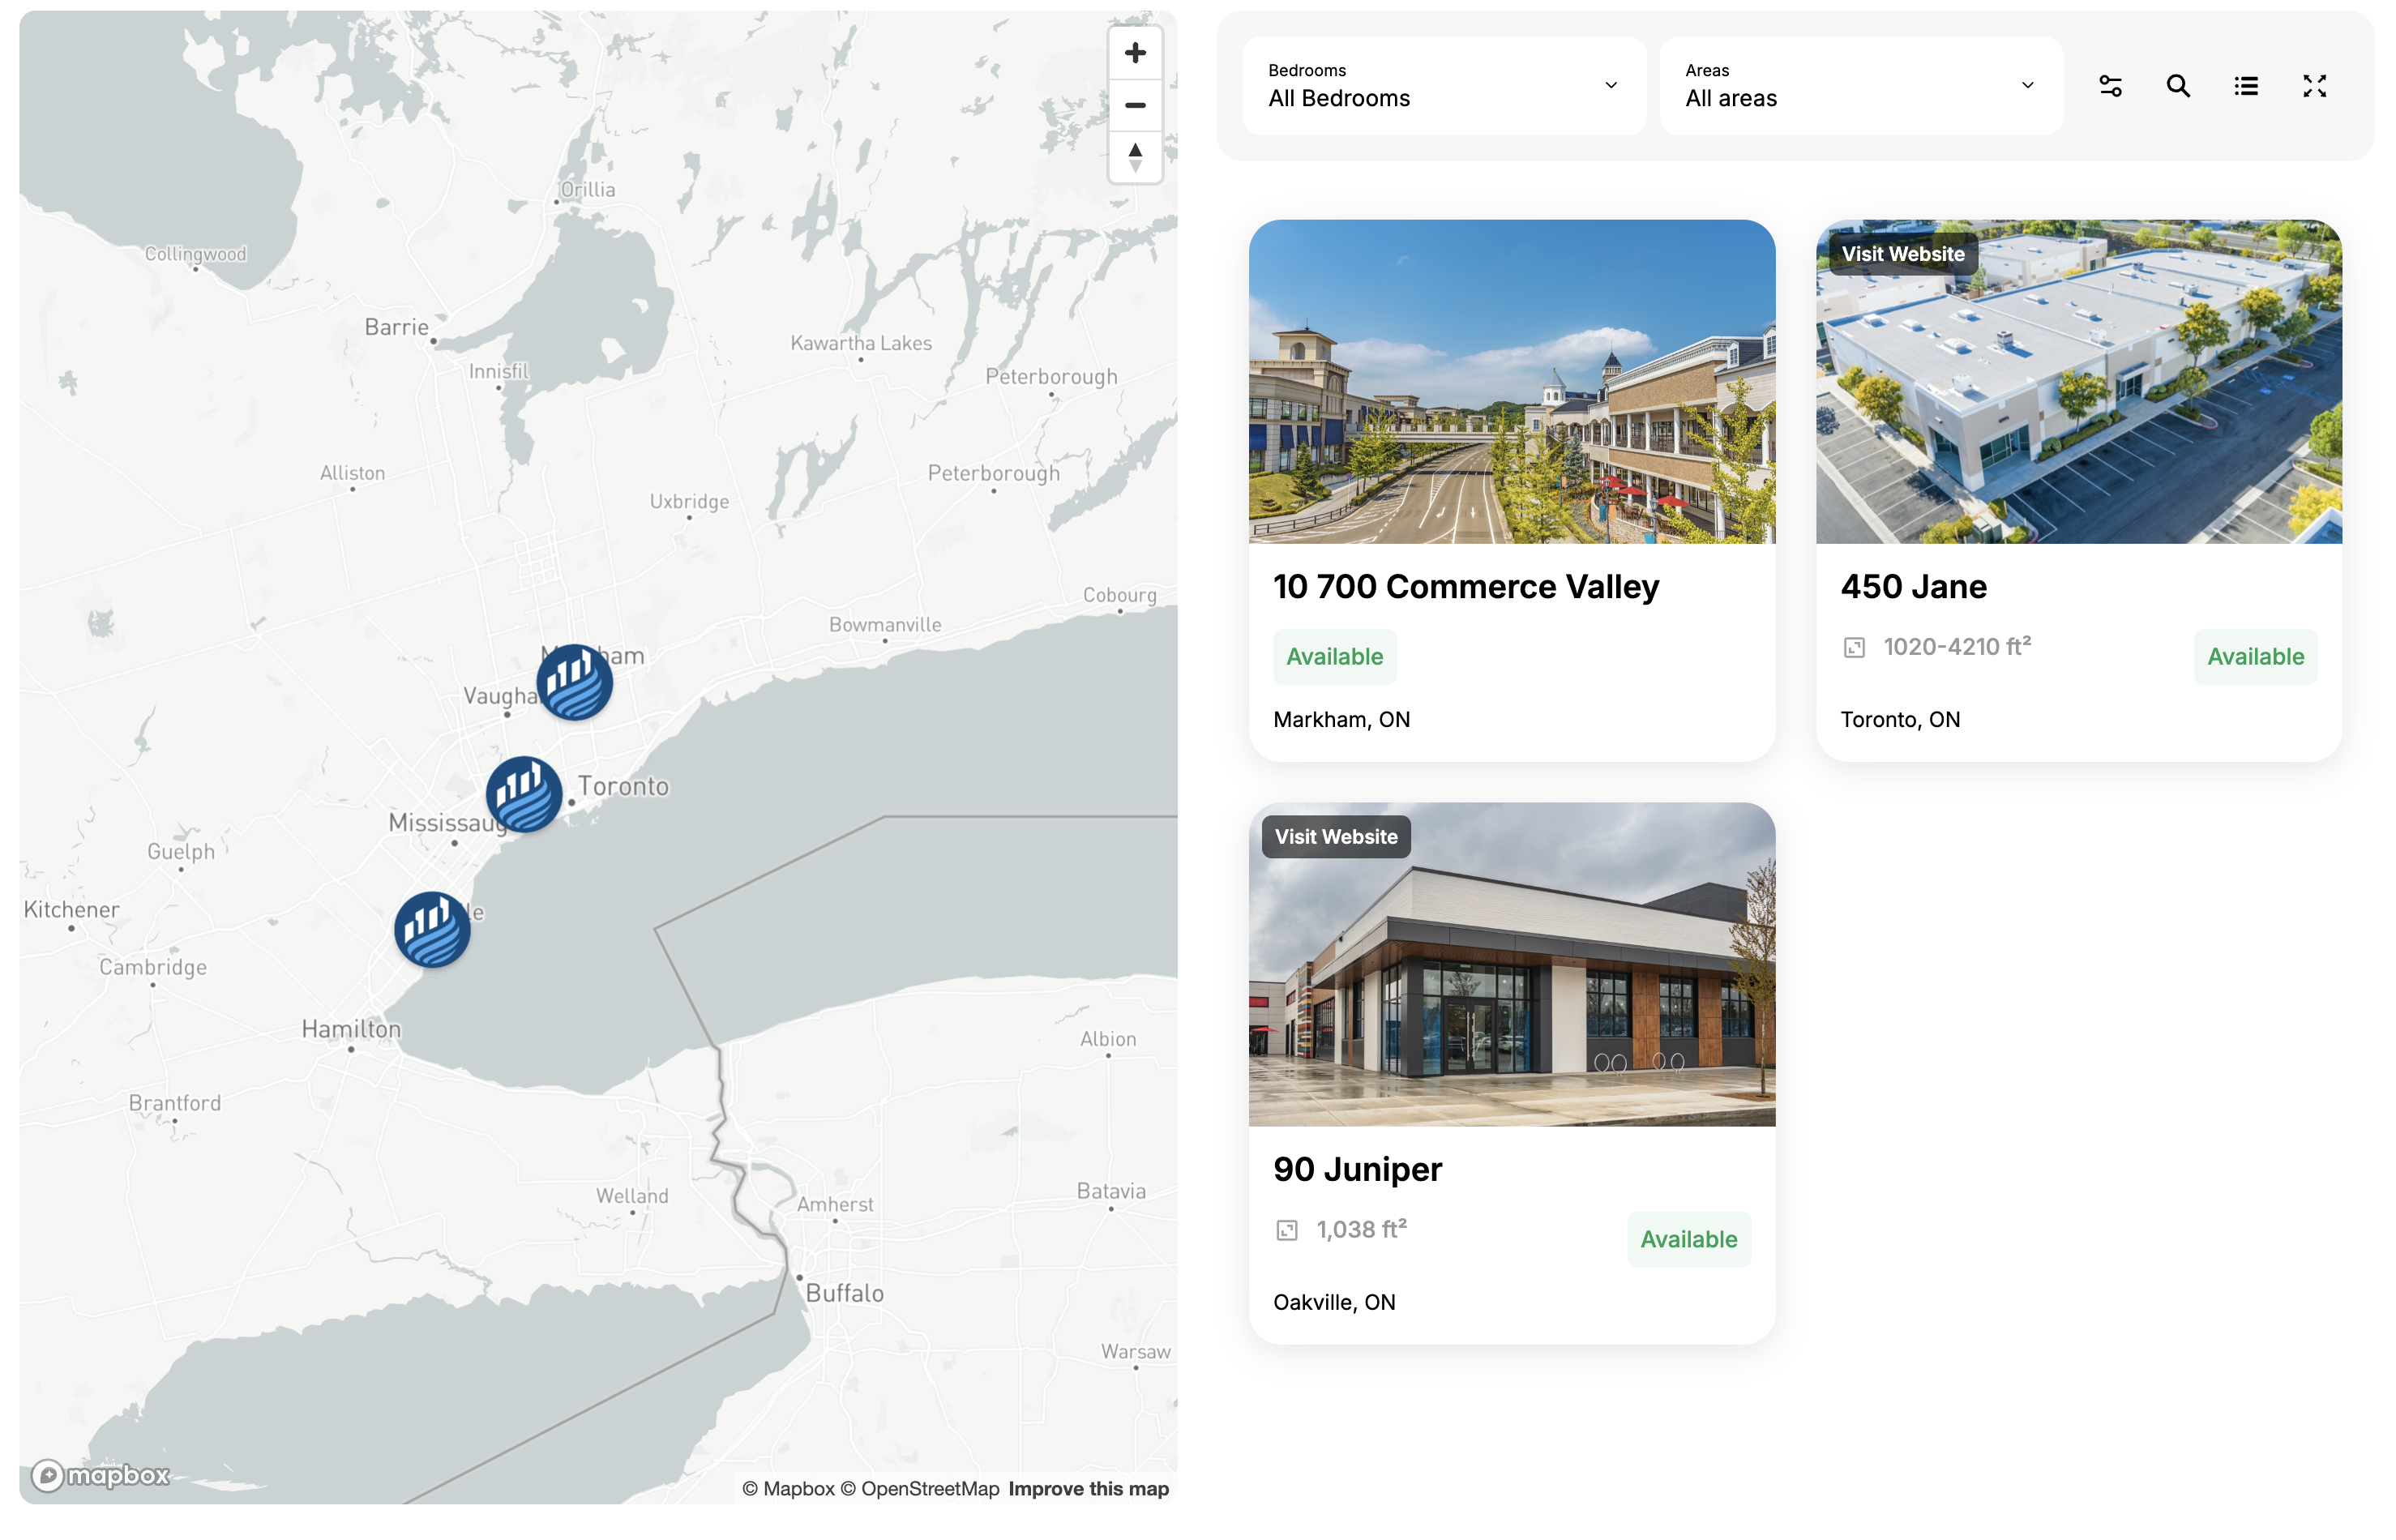Click Brantford label on the map
The height and width of the screenshot is (1540, 2396).
pyautogui.click(x=175, y=1103)
